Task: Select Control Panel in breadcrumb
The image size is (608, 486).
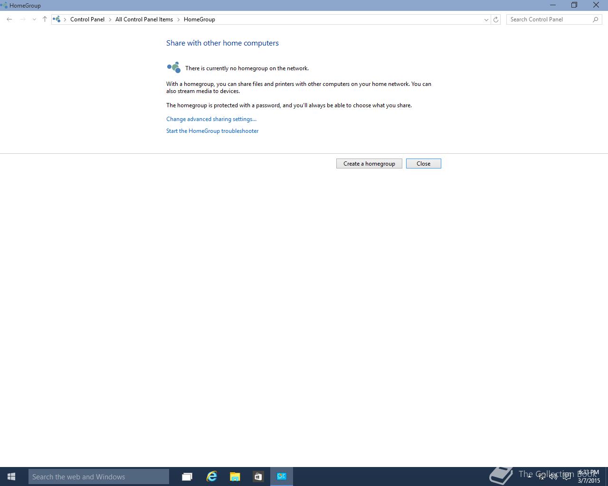Action: point(87,19)
